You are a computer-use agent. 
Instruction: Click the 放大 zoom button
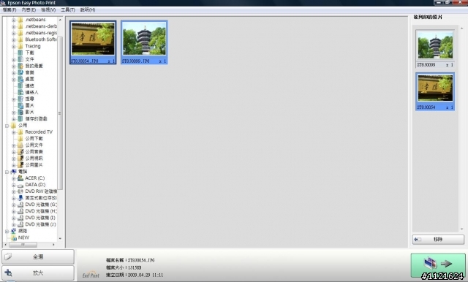(x=38, y=273)
